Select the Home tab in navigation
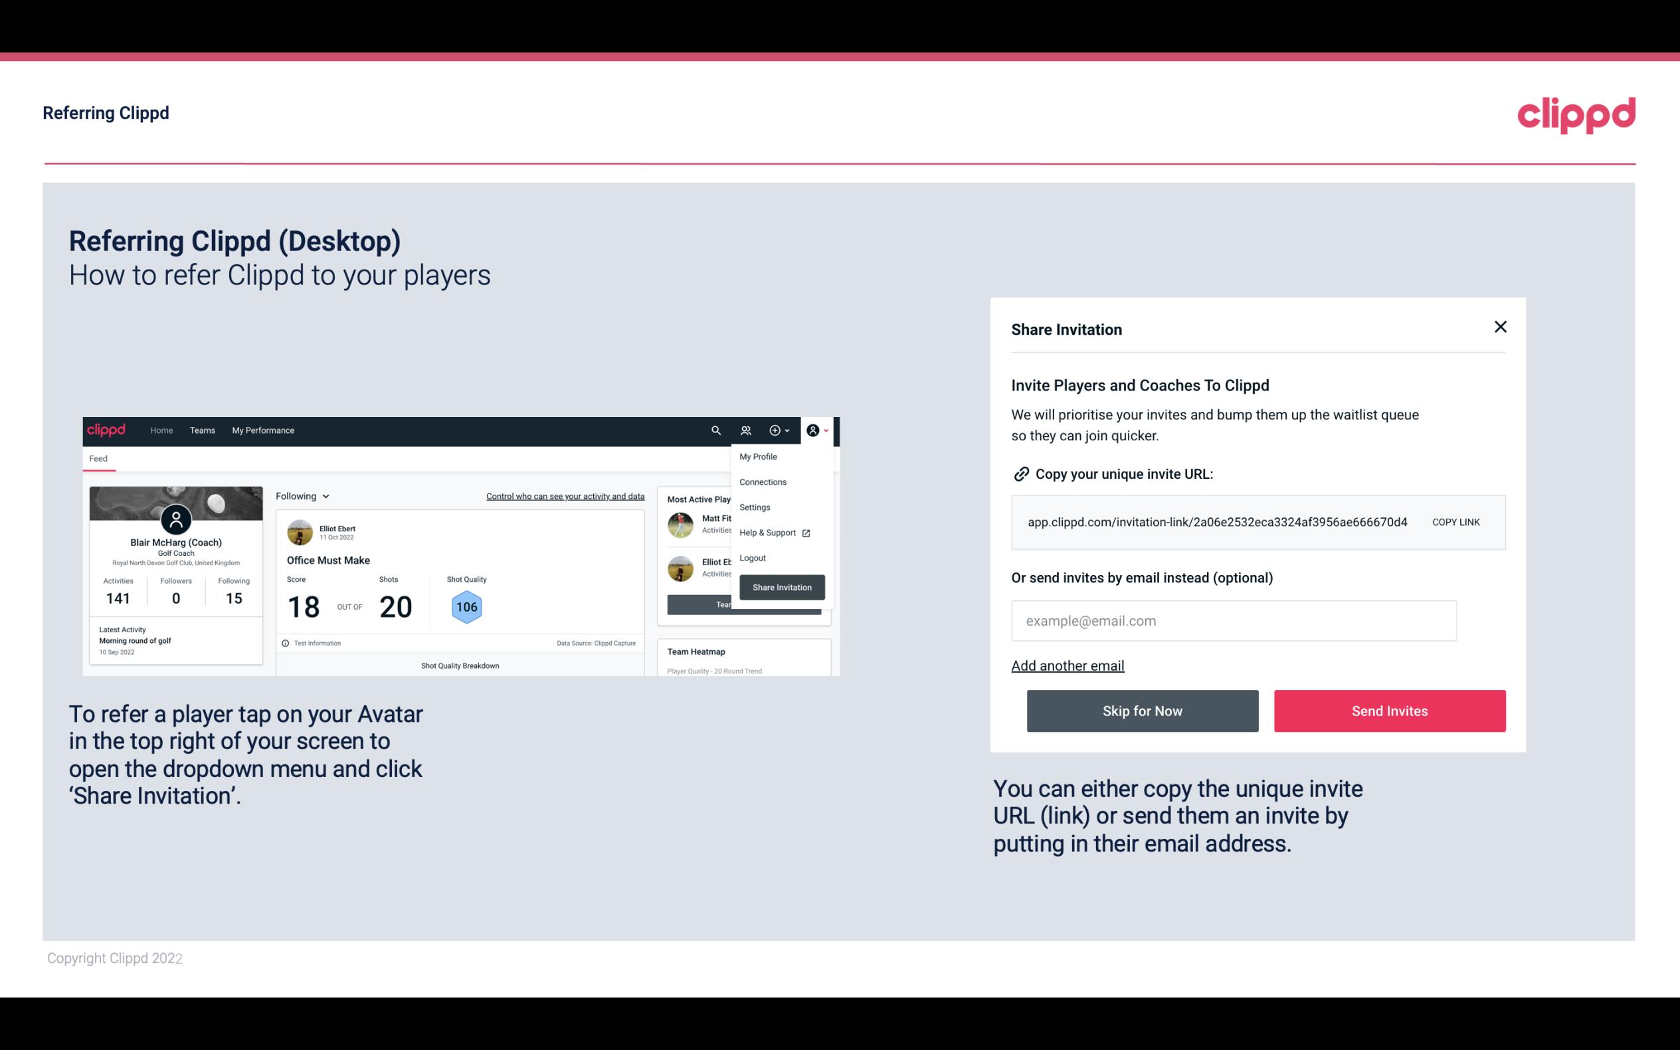The image size is (1680, 1050). tap(161, 430)
